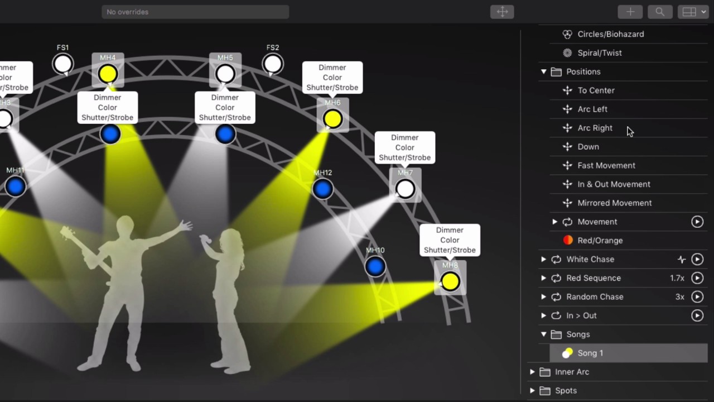
Task: Select the MH5 white fixture
Action: [225, 74]
